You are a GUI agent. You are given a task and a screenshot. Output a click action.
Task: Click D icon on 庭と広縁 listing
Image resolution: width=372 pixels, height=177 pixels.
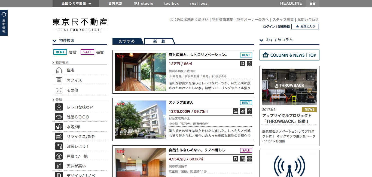tap(243, 63)
